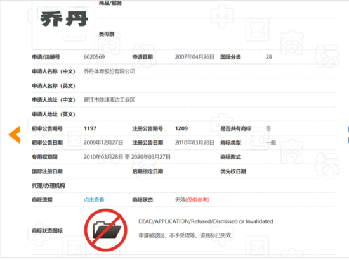The image size is (349, 260).
Task: Select text 申请被驳回、不予受理等，该商标已失效
Action: coord(185,235)
